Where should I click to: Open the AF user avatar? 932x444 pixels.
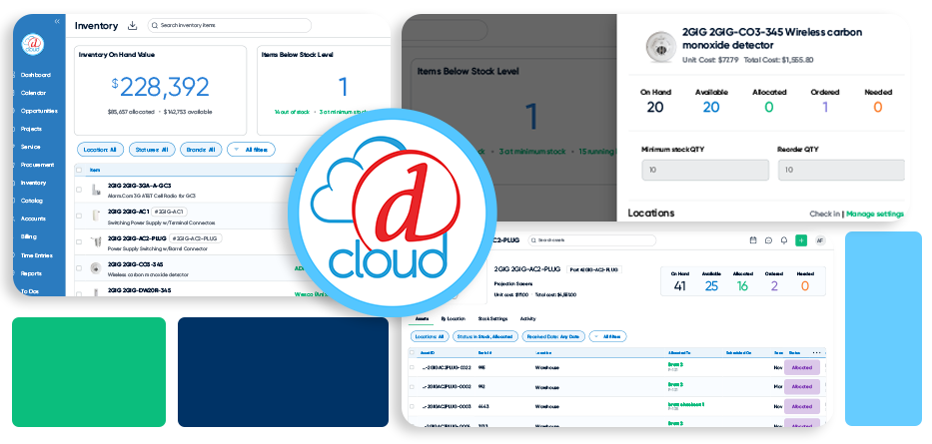point(820,240)
